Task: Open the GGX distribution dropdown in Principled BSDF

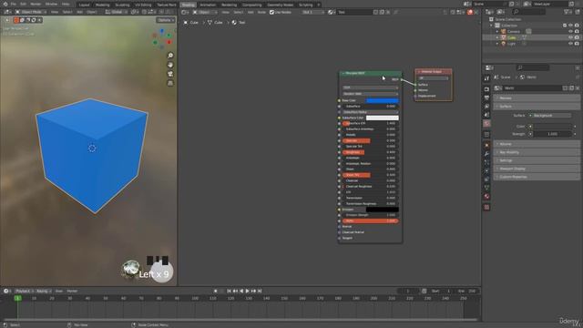Action: [371, 87]
